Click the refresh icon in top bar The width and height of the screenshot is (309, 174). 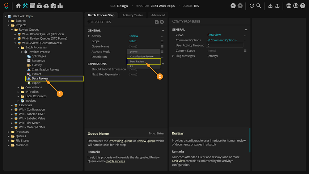[x=252, y=6]
